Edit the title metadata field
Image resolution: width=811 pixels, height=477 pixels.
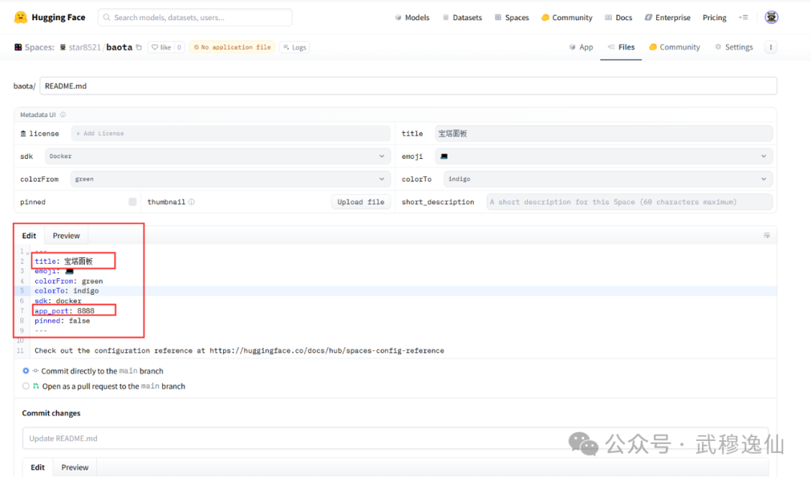click(x=604, y=133)
